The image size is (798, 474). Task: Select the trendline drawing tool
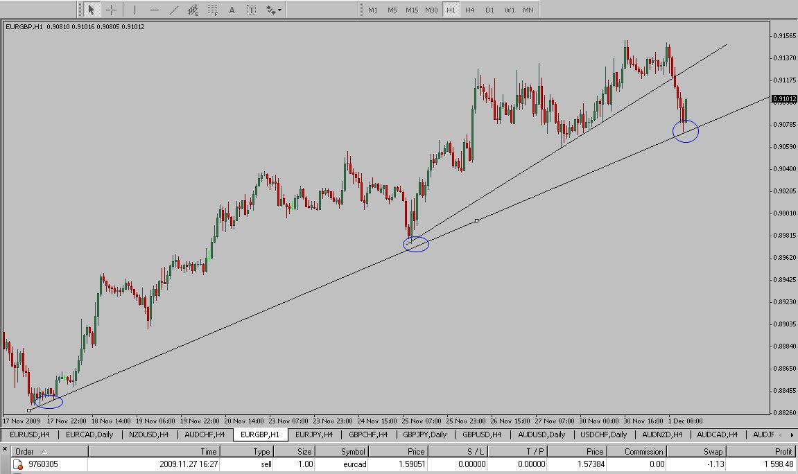[x=173, y=10]
